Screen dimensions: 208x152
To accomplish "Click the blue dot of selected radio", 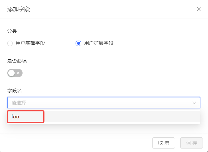I will (x=78, y=43).
